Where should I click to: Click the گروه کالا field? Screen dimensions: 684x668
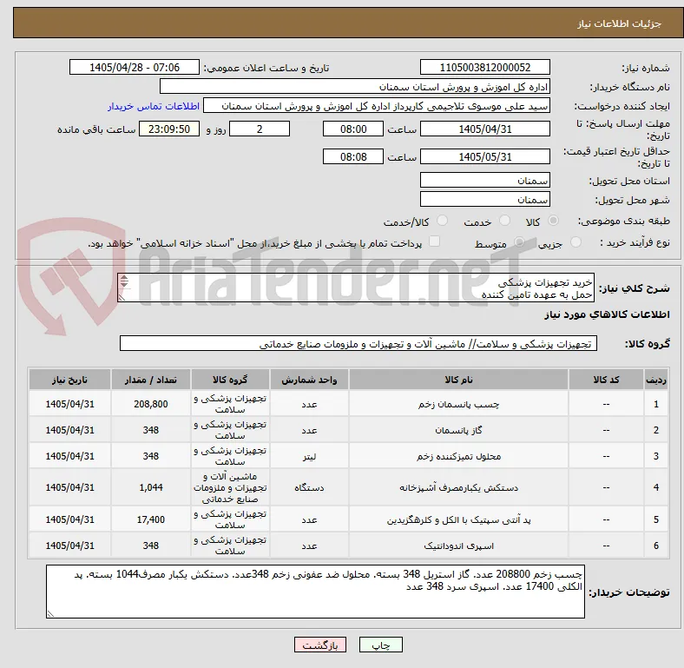(x=358, y=343)
